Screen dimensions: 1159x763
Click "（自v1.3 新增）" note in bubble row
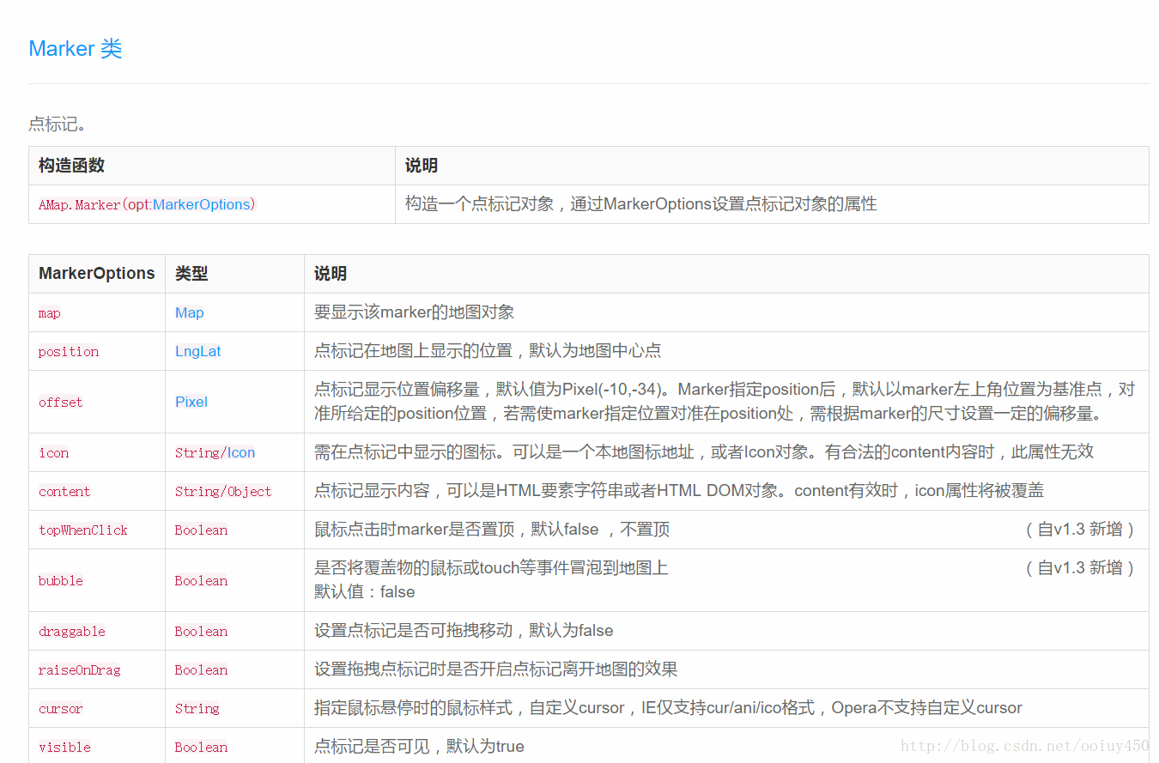[1080, 567]
